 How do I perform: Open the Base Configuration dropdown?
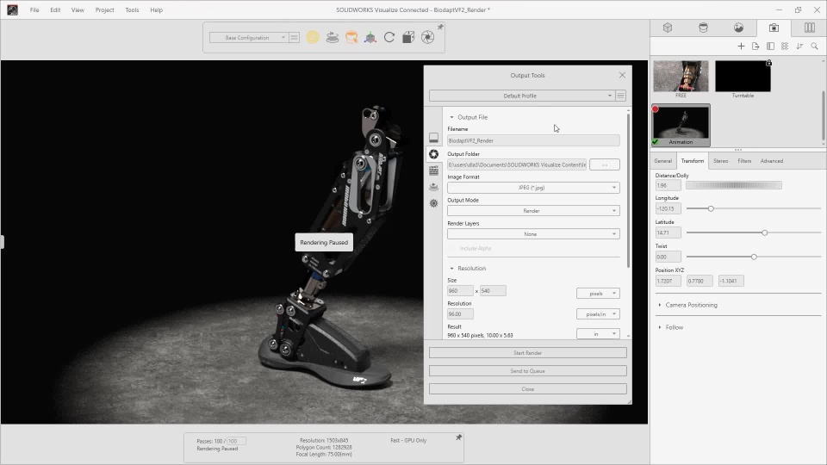tap(248, 37)
